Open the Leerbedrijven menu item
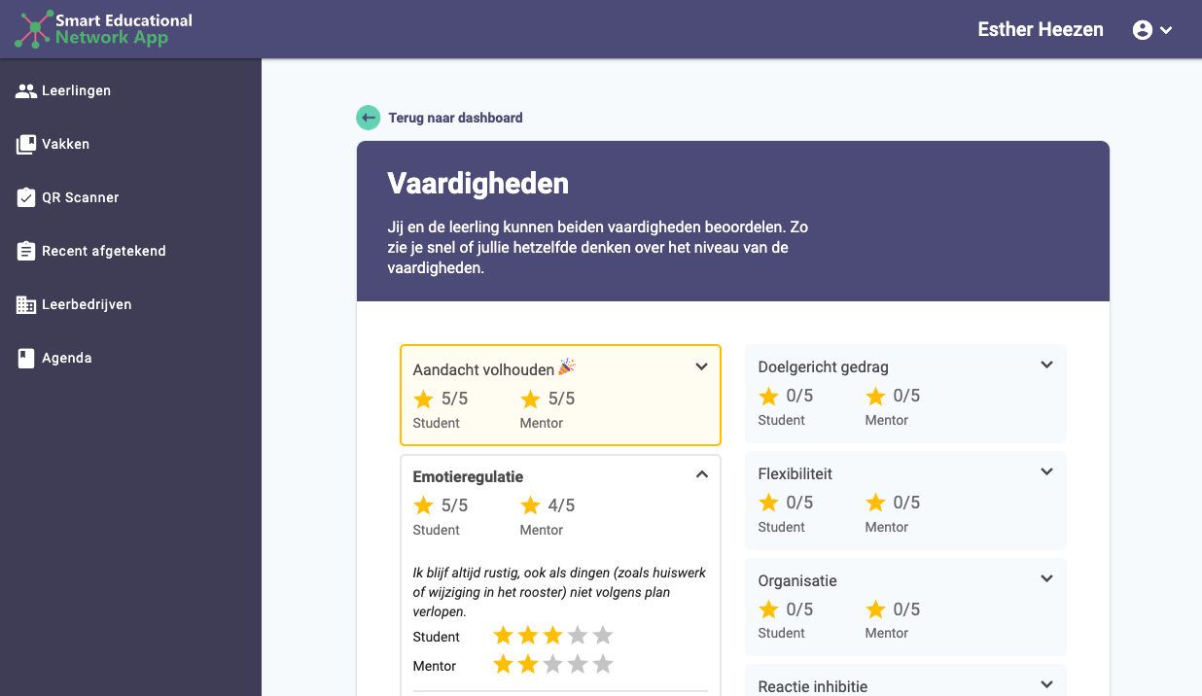The image size is (1202, 696). (x=87, y=304)
